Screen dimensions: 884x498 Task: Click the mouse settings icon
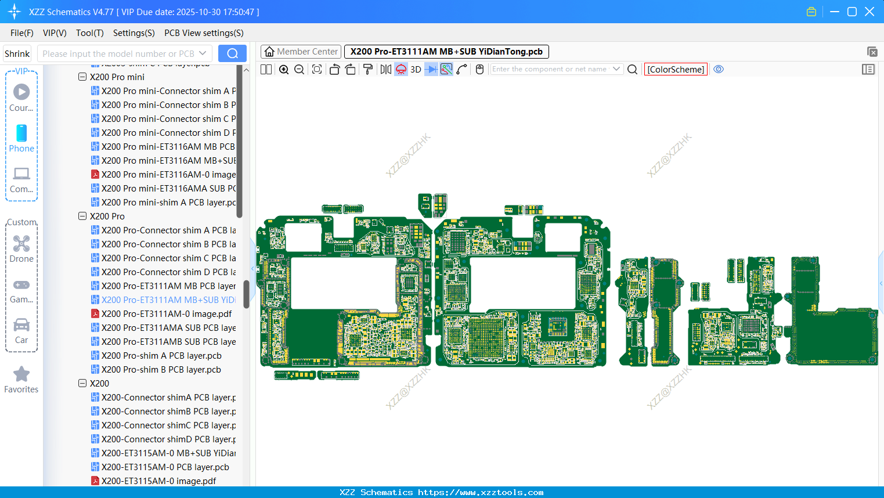coord(479,70)
